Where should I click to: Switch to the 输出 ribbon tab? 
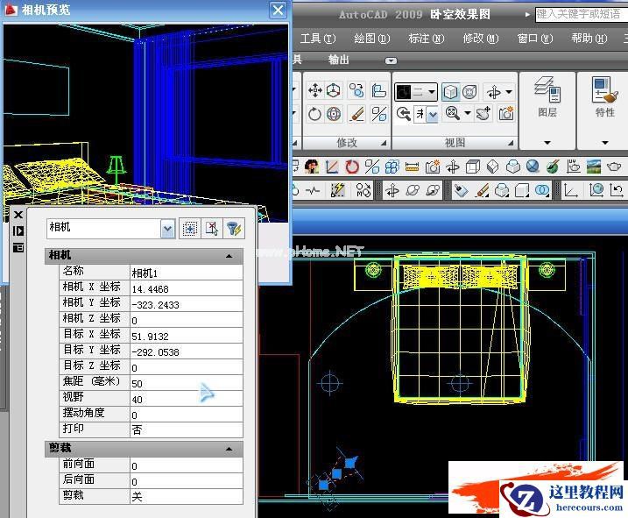coord(339,60)
